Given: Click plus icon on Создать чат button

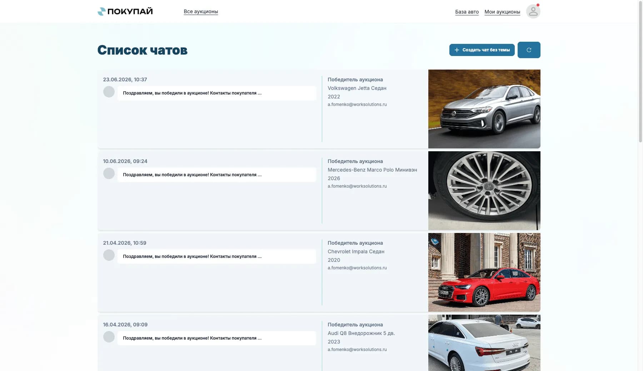Looking at the screenshot, I should [457, 50].
